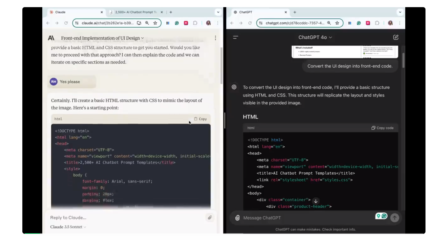
Task: Click the claude.ai address bar URL
Action: [107, 23]
